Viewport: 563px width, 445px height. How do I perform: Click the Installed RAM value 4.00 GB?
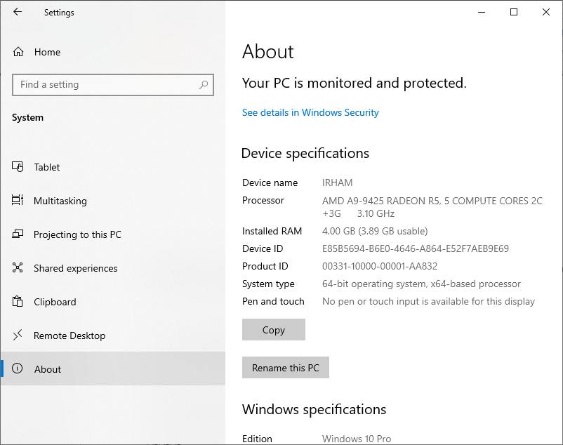(x=375, y=231)
